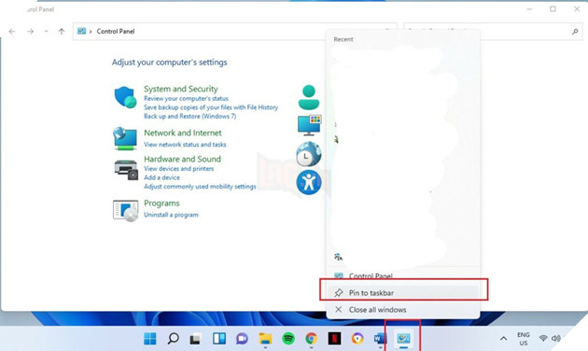
Task: Show hidden tray icons chevron
Action: 504,339
